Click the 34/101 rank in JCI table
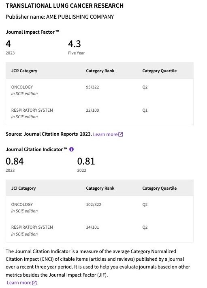This screenshot has height=288, width=207. [x=92, y=227]
